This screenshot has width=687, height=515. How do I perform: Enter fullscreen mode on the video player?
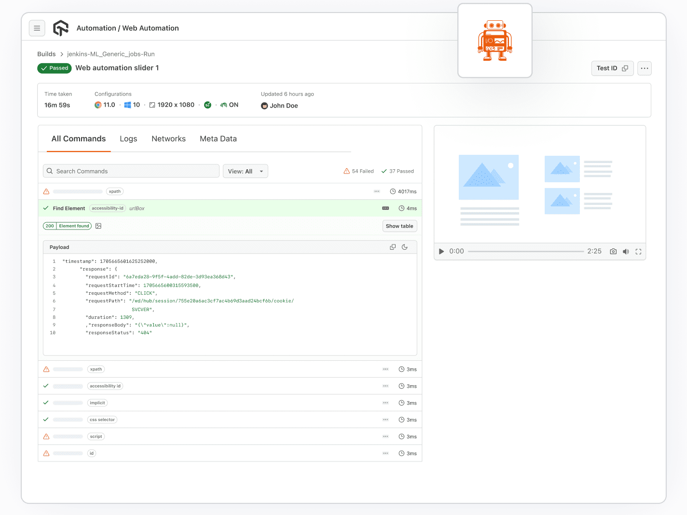click(638, 251)
